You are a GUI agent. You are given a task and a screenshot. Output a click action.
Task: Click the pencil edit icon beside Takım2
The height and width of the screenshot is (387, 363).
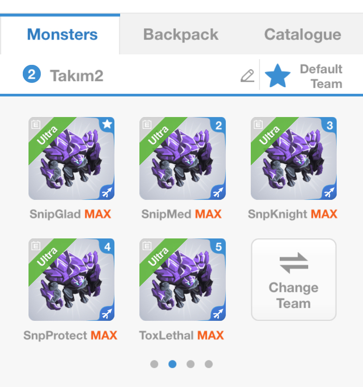[x=247, y=76]
